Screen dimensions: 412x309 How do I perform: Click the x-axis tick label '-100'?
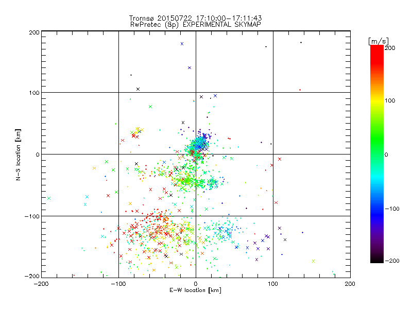(118, 284)
